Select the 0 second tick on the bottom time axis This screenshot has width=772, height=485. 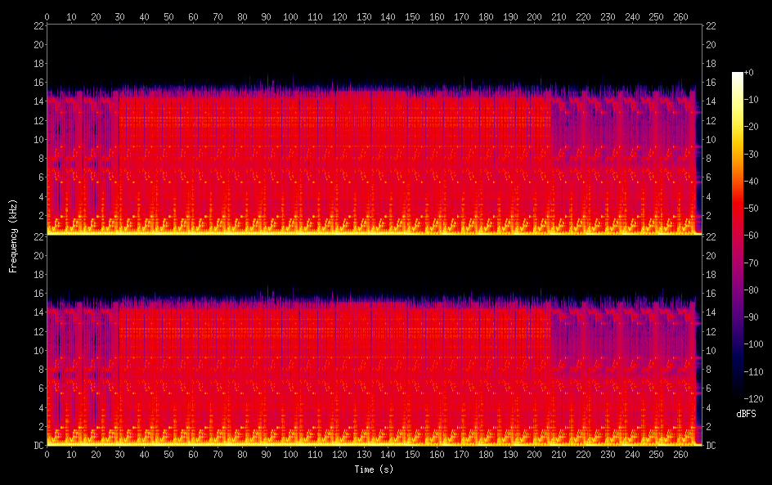tap(47, 455)
